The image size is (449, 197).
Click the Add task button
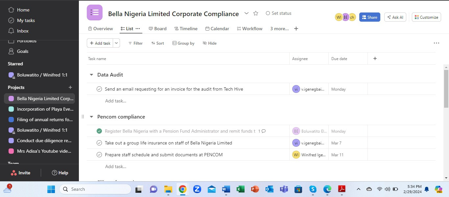point(100,43)
